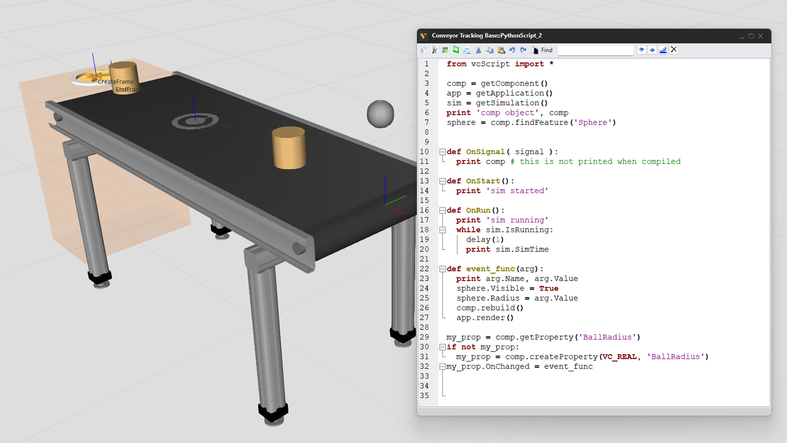Collapse the OnRun function fold marker
The image size is (787, 443).
[x=443, y=210]
